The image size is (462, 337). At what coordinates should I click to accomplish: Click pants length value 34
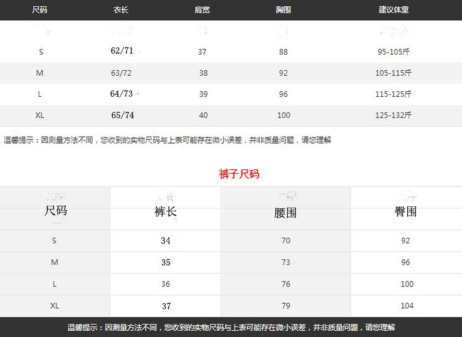tap(166, 241)
